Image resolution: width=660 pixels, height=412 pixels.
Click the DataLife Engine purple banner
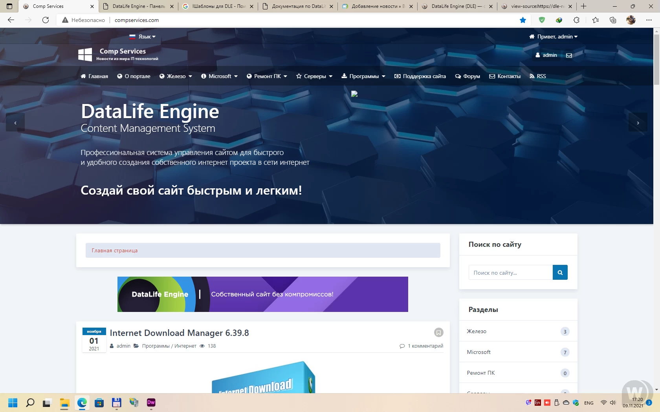click(x=263, y=294)
